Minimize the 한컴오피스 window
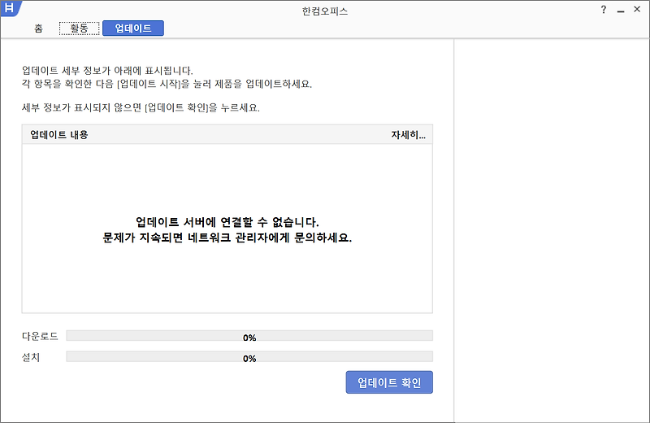The height and width of the screenshot is (423, 650). [x=621, y=11]
